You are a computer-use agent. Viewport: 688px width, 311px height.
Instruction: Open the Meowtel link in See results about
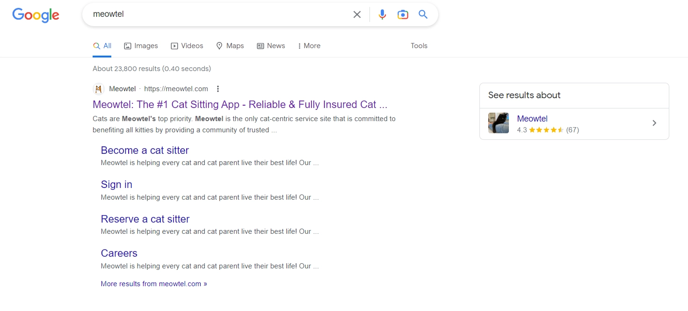click(532, 119)
